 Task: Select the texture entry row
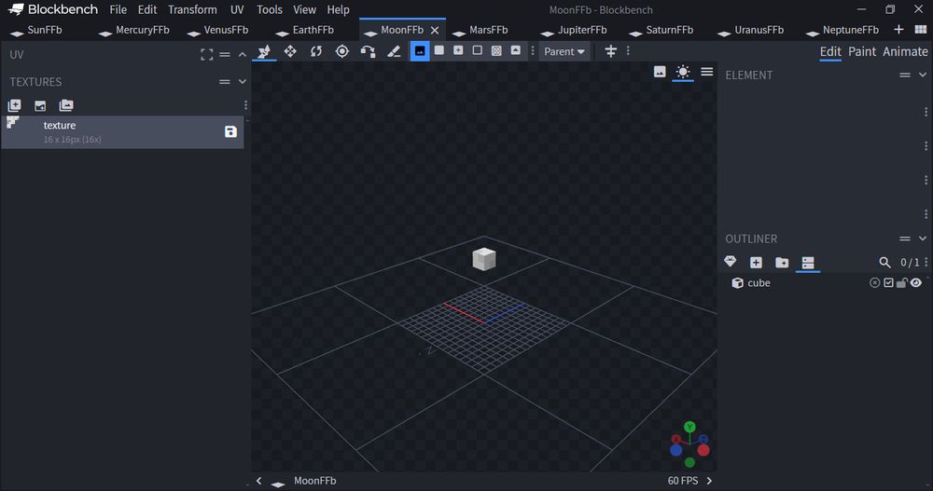click(122, 132)
